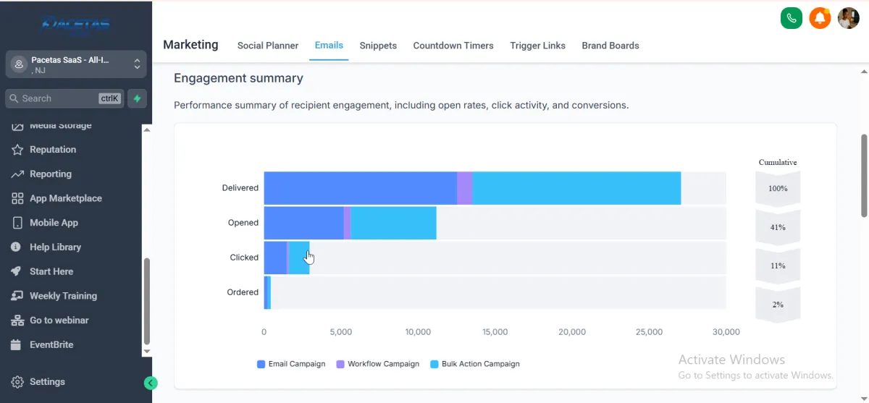Click the 2% cumulative funnel block
This screenshot has height=403, width=869.
coord(778,305)
